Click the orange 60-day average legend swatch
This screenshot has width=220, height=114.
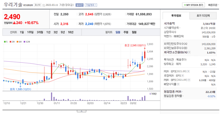coord(17,42)
